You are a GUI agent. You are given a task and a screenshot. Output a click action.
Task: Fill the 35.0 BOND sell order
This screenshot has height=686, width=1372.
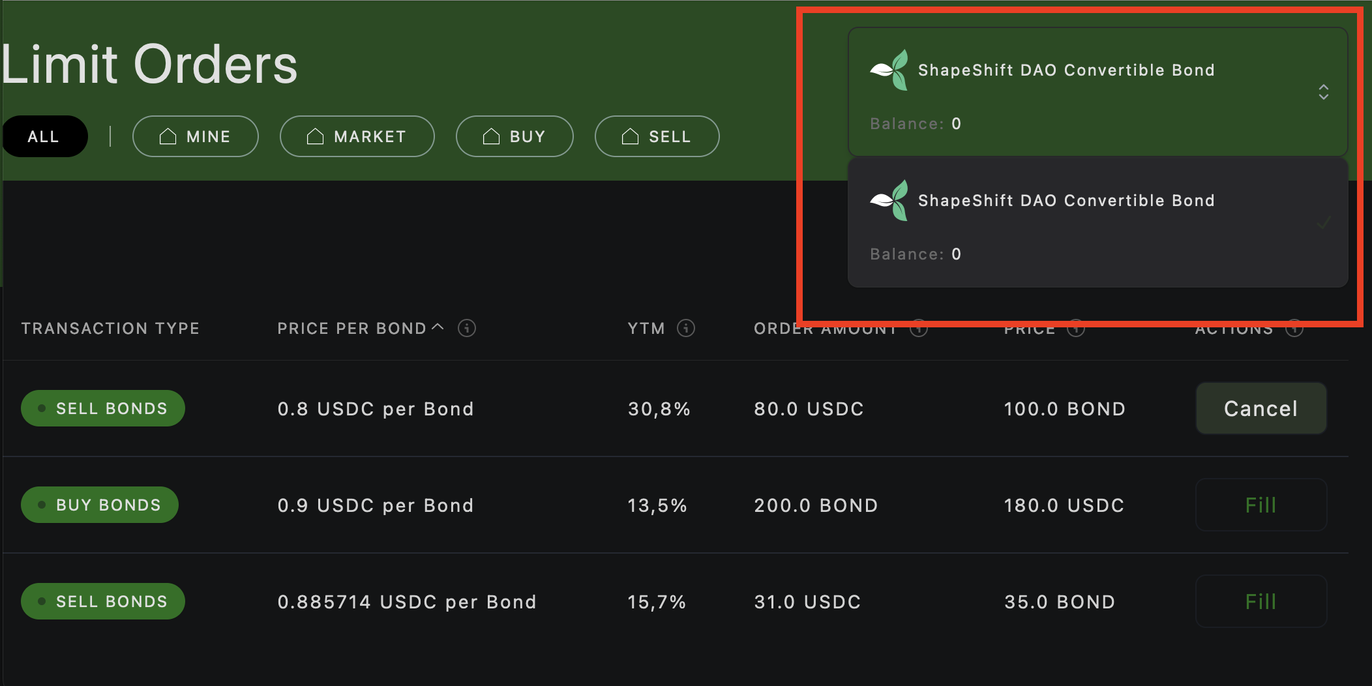click(1260, 601)
